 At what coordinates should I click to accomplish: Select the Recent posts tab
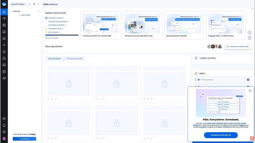[x=55, y=58]
